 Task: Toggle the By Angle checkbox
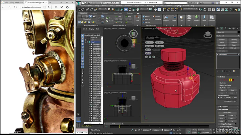(219, 88)
